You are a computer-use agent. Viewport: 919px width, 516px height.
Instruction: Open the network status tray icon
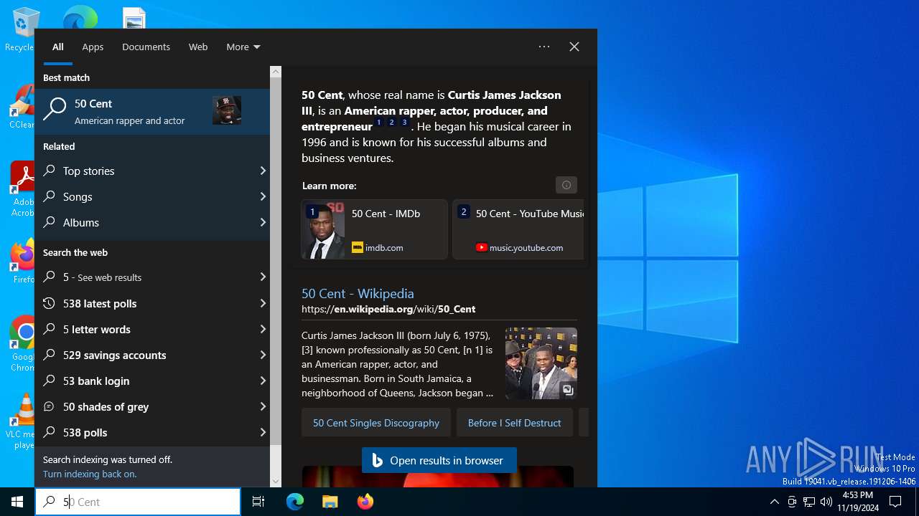pyautogui.click(x=809, y=502)
